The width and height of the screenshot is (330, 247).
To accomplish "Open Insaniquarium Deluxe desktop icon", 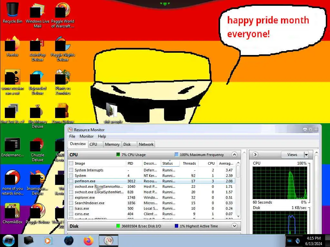I will (37, 183).
